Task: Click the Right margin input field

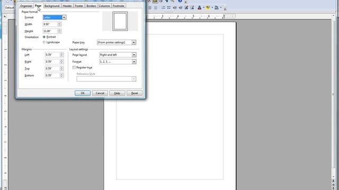Action: point(52,62)
